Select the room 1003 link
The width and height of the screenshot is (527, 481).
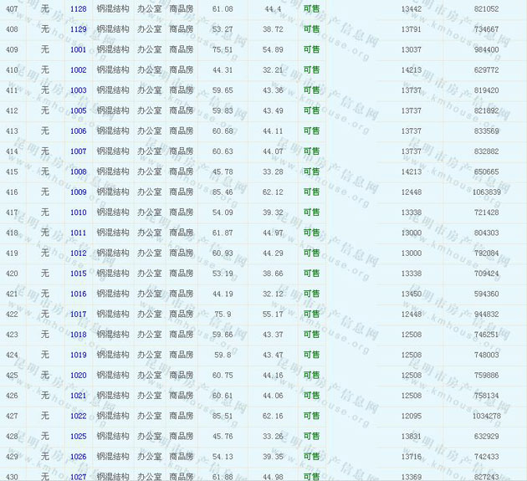coord(78,90)
